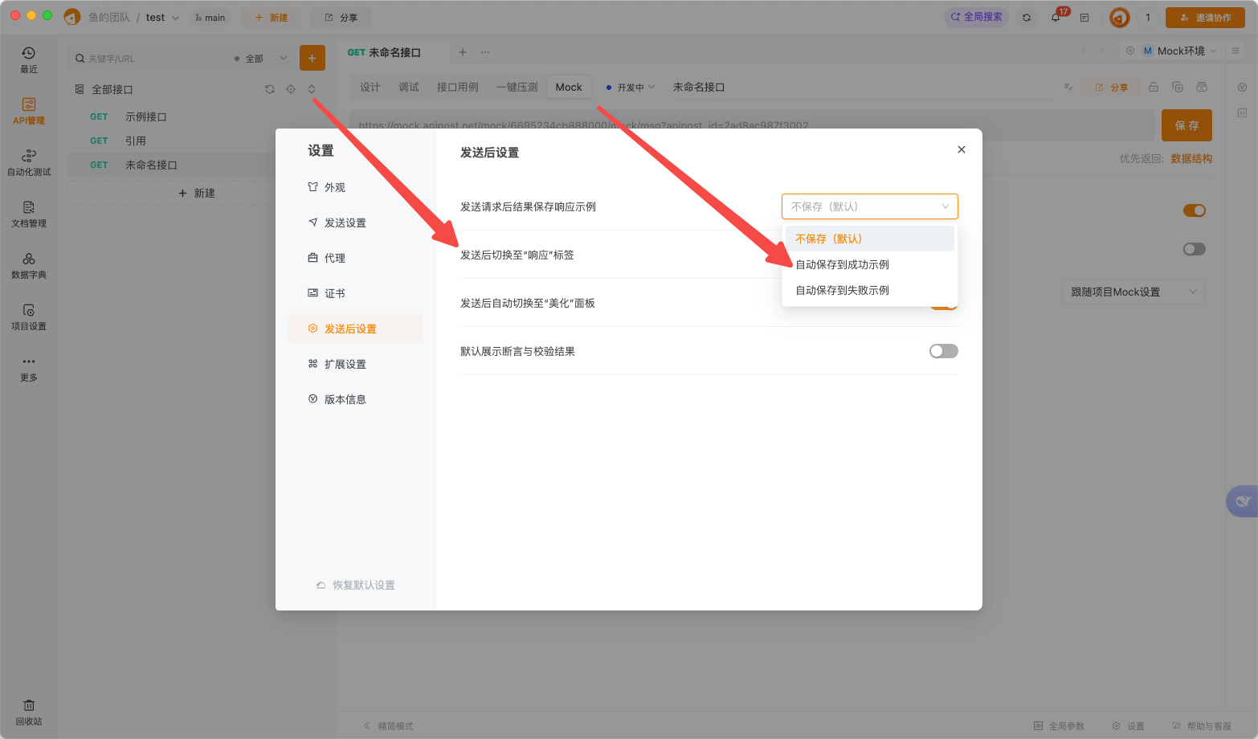Switch to the 一键压测 tab
This screenshot has width=1258, height=739.
pyautogui.click(x=517, y=87)
